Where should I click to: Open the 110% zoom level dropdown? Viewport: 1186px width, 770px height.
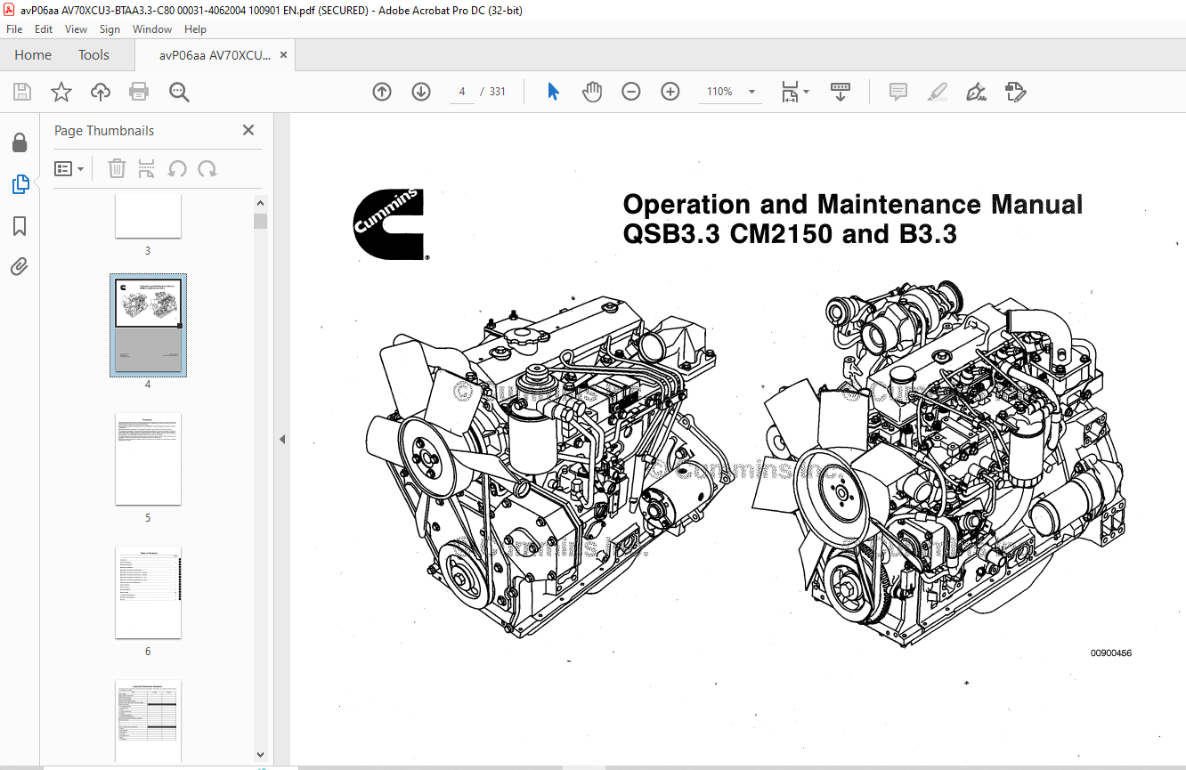coord(751,92)
